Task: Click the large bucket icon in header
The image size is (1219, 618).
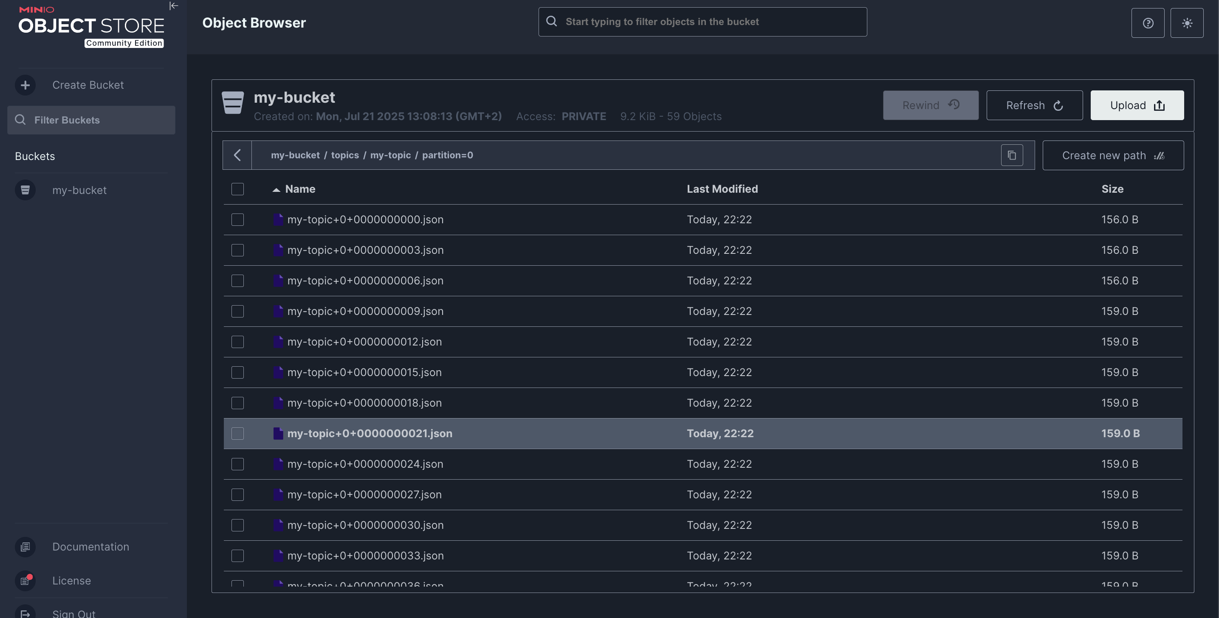Action: 233,103
